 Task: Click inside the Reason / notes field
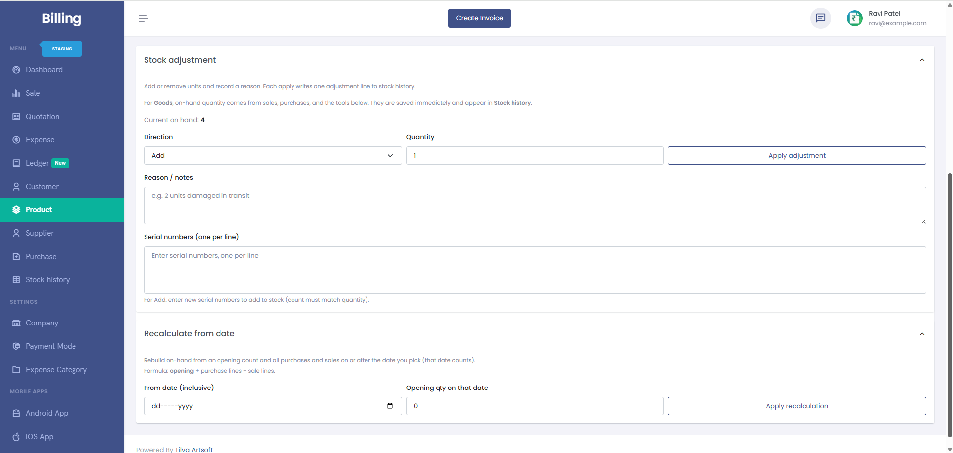click(x=534, y=205)
